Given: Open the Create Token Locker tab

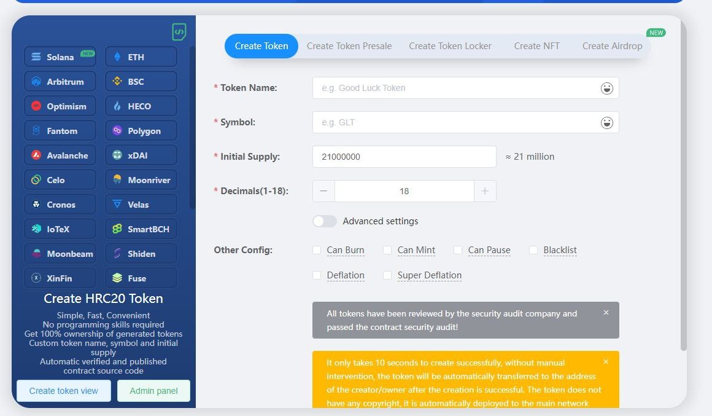Looking at the screenshot, I should [450, 46].
